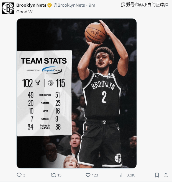Click the Bucks logo beside 102
This screenshot has width=172, height=182.
(38, 83)
